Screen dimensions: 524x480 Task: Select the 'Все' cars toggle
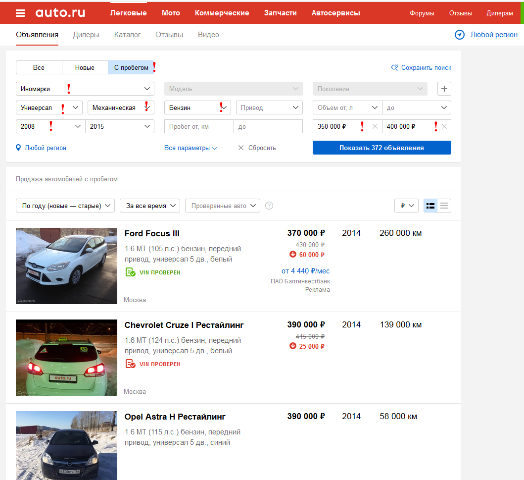[x=39, y=67]
